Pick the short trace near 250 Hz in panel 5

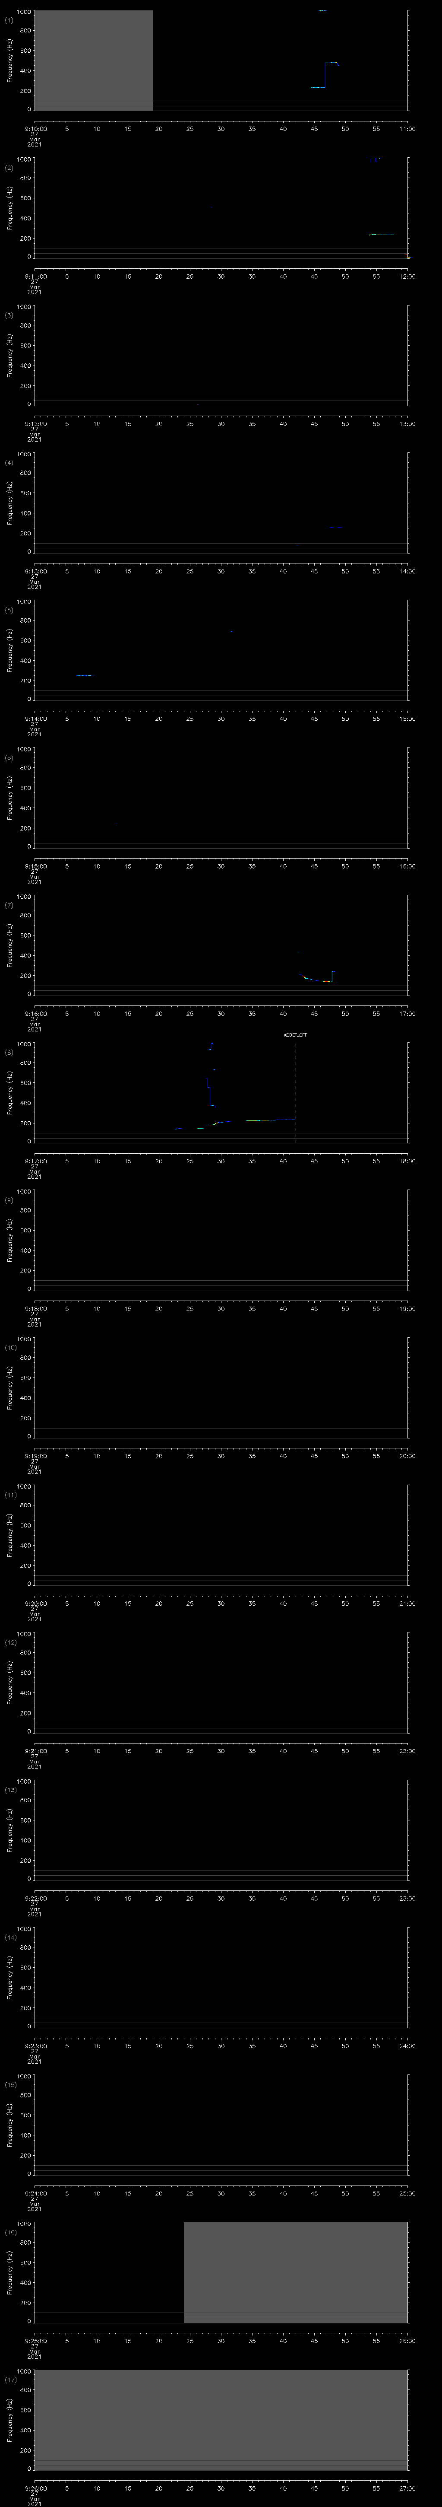(x=84, y=675)
